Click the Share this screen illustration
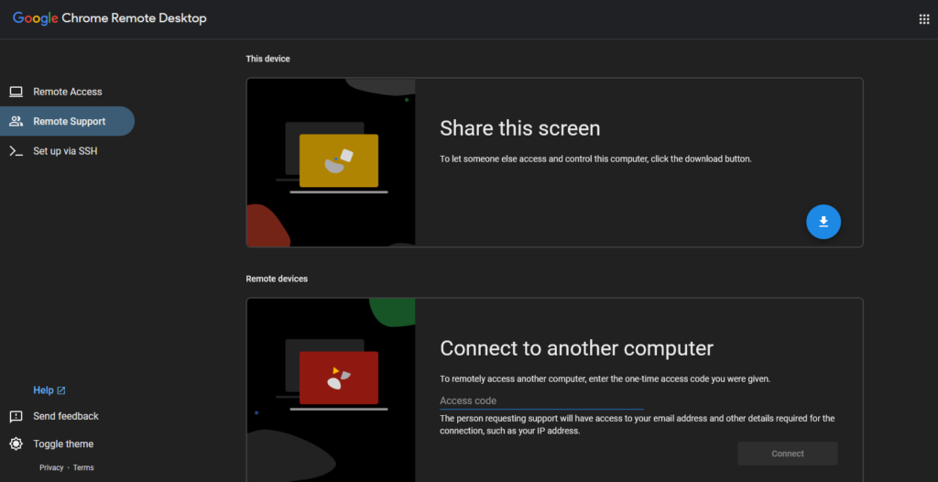Viewport: 938px width, 482px height. point(331,163)
